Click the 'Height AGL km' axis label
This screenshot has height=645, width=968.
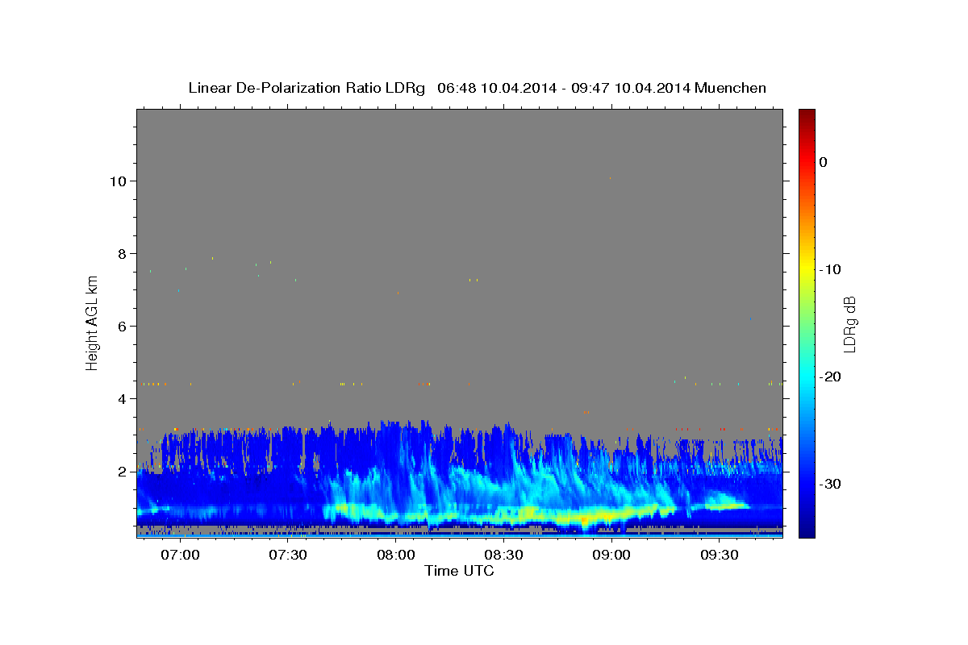pos(92,323)
